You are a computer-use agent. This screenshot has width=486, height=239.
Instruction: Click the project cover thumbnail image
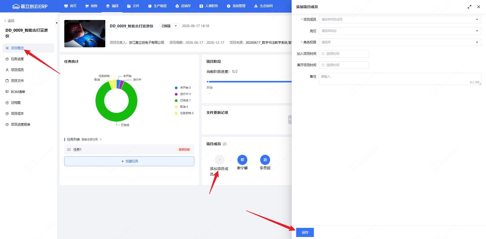click(85, 34)
